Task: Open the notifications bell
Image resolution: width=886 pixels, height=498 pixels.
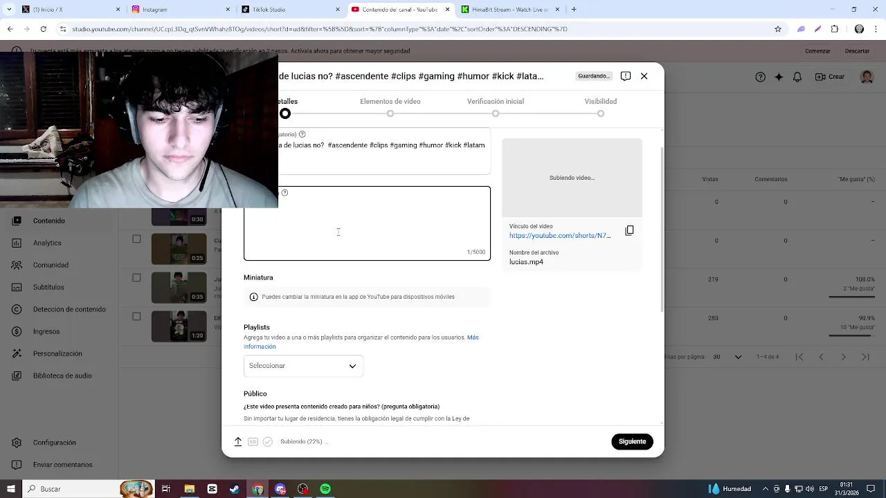Action: click(797, 77)
